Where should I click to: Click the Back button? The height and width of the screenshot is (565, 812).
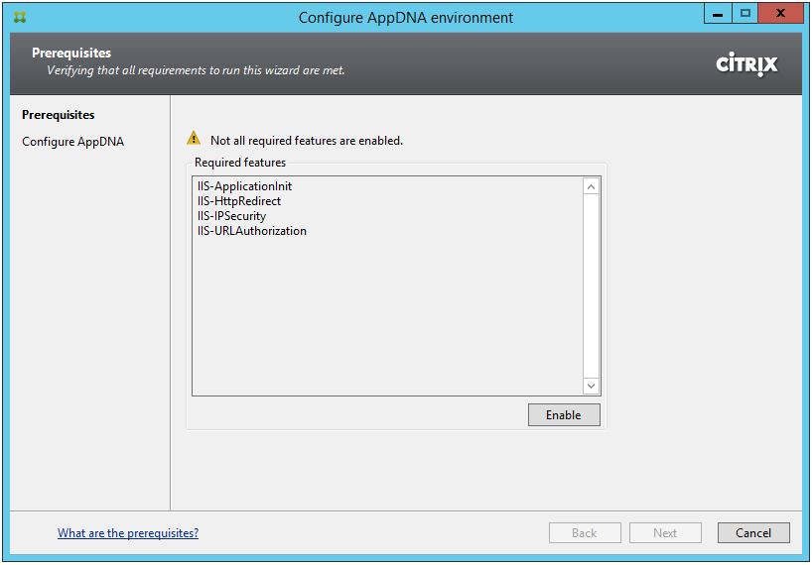point(585,533)
